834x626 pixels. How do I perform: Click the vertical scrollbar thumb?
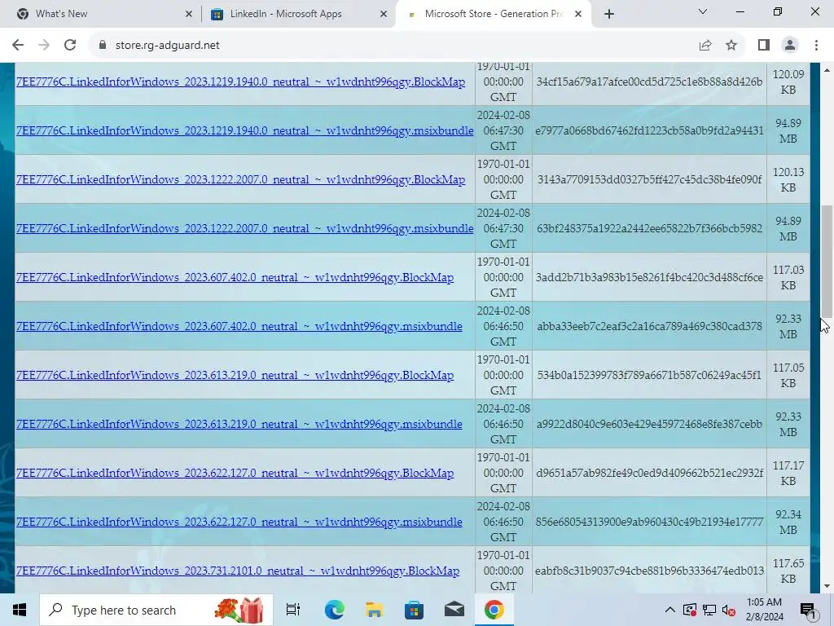coord(827,261)
